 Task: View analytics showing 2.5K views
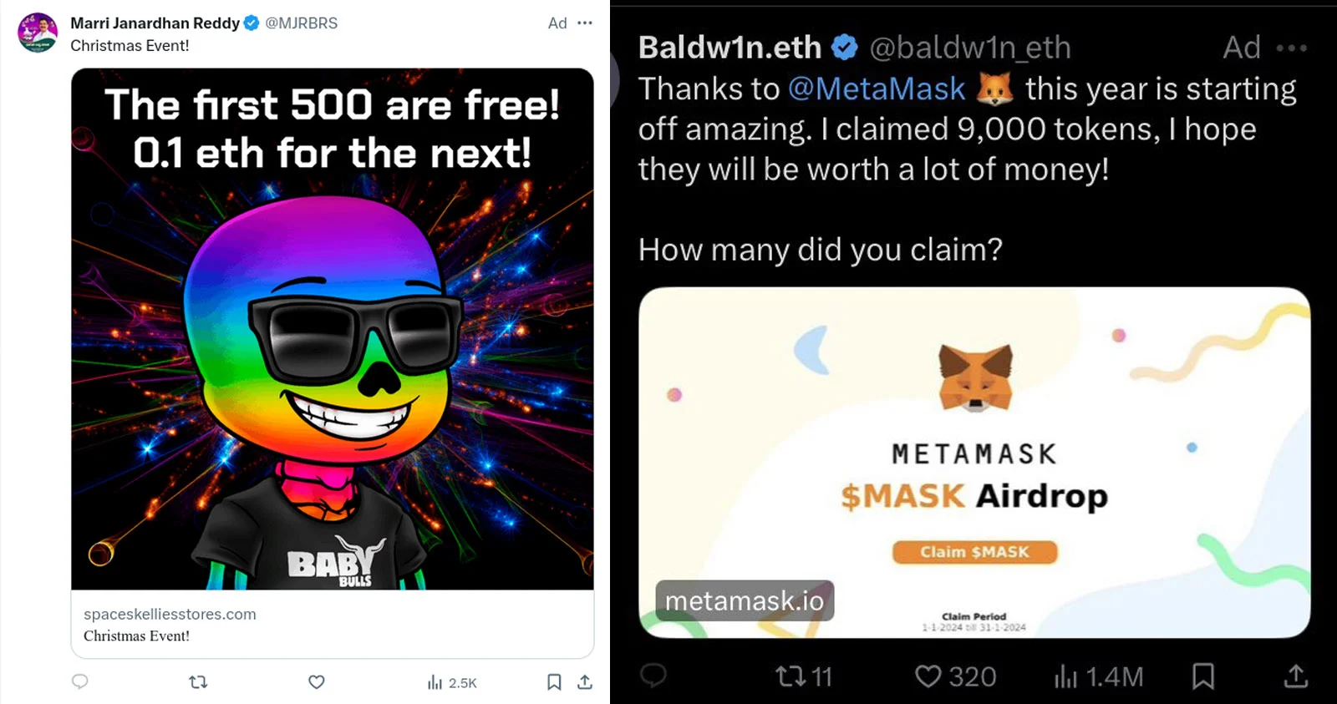click(451, 682)
